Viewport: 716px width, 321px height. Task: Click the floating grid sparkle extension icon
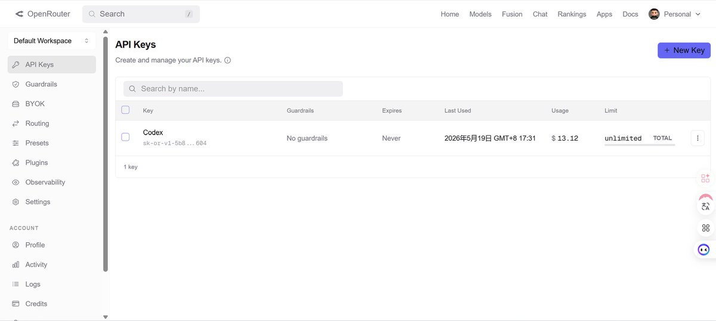[x=705, y=178]
